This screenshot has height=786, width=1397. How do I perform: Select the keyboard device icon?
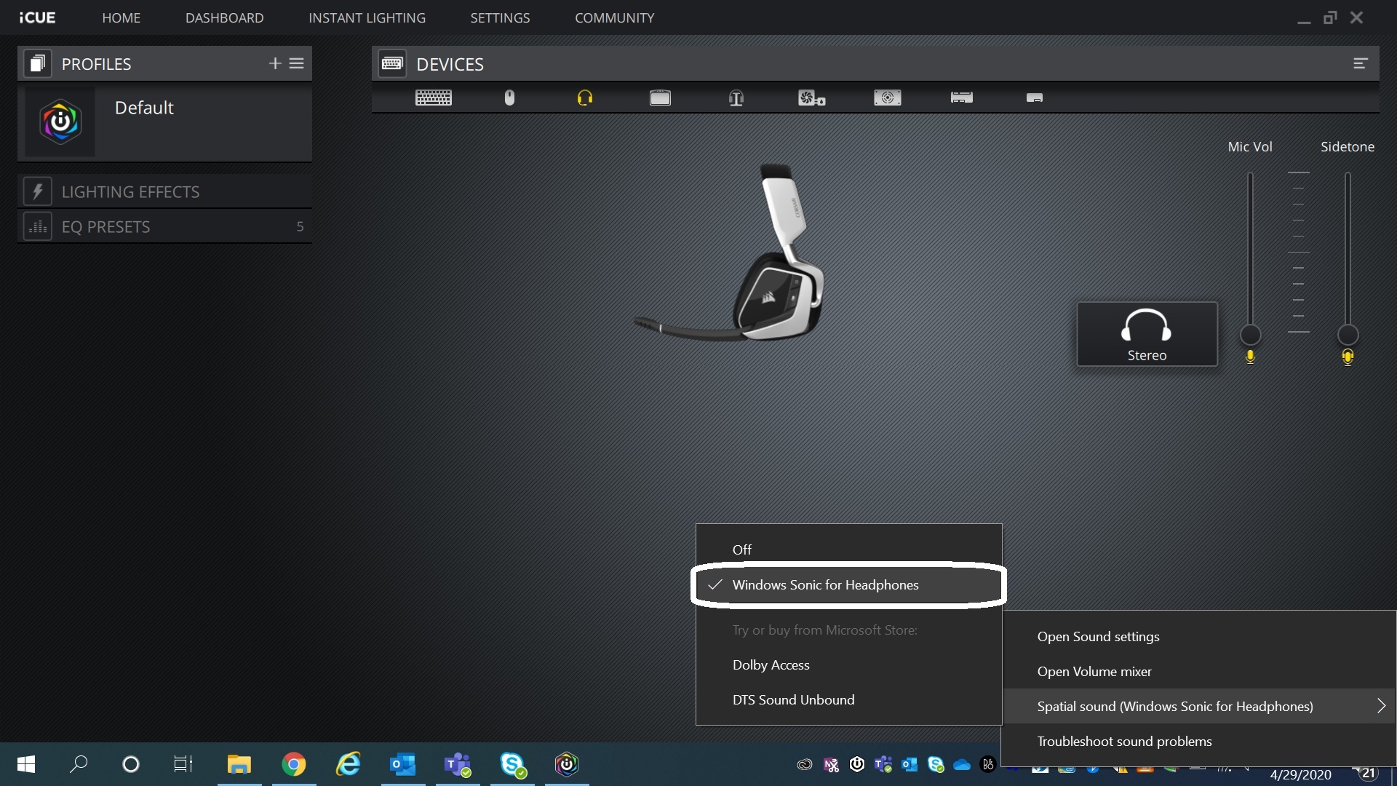point(434,98)
